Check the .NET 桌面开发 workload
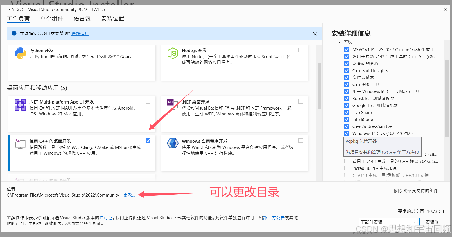 pos(301,101)
